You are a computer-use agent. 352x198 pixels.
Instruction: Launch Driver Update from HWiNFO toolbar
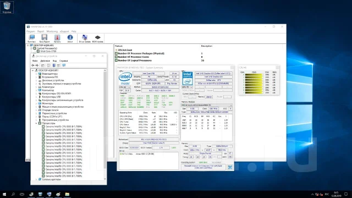(85, 38)
